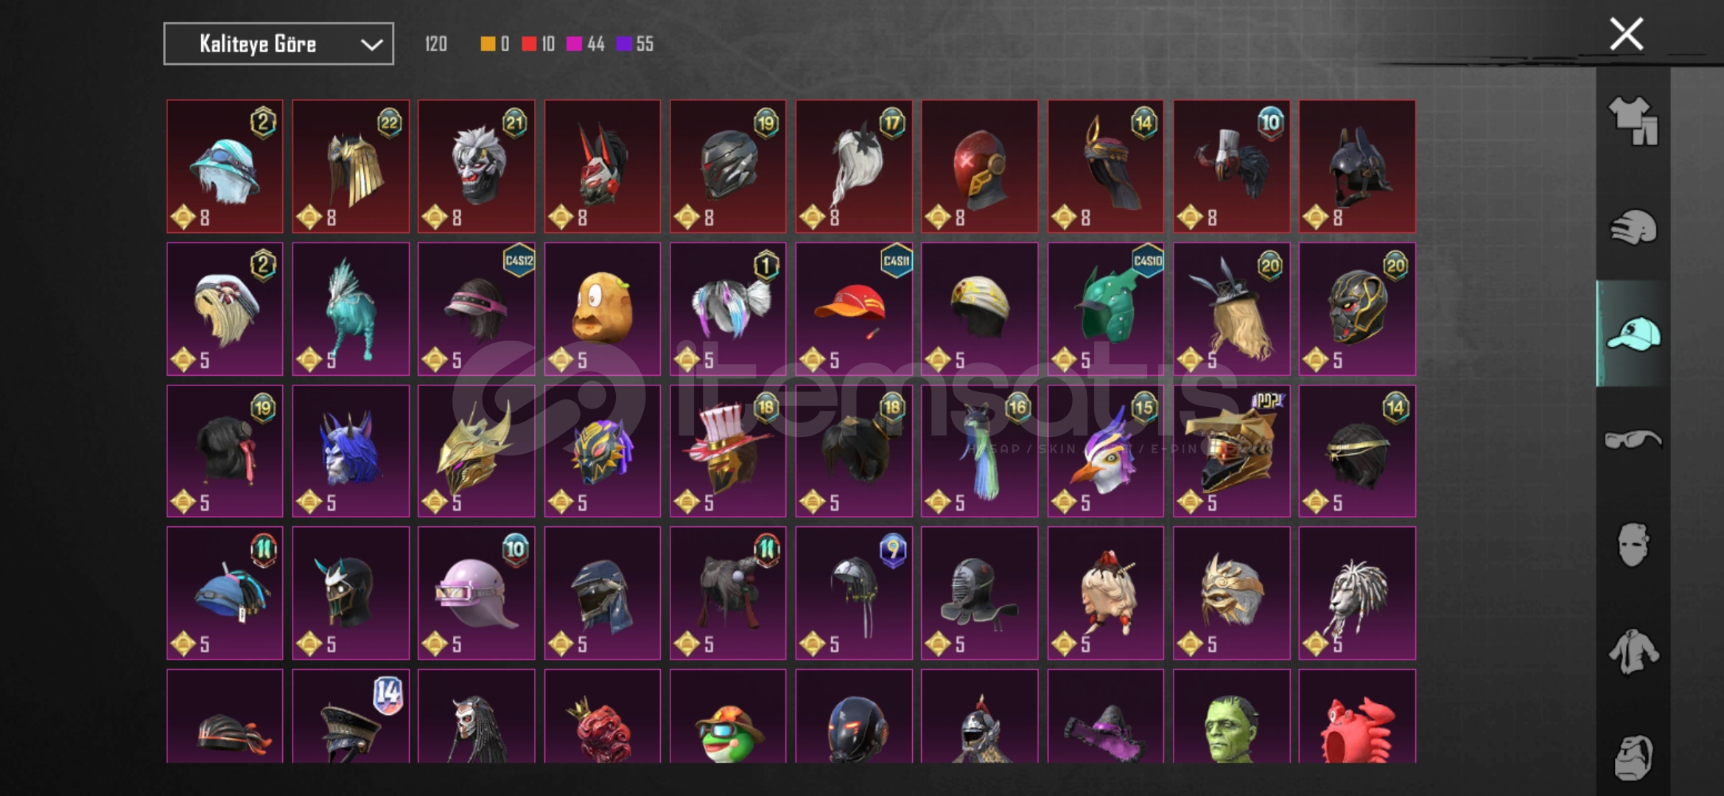Select the helmet category in sidebar
The image size is (1724, 796).
pos(1633,227)
